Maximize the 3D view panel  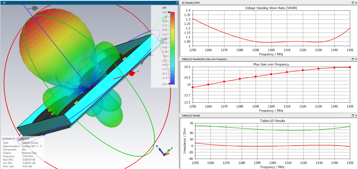177,3
